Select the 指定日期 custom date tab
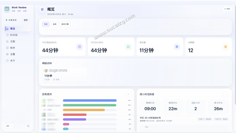The height and width of the screenshot is (133, 236). point(65,24)
